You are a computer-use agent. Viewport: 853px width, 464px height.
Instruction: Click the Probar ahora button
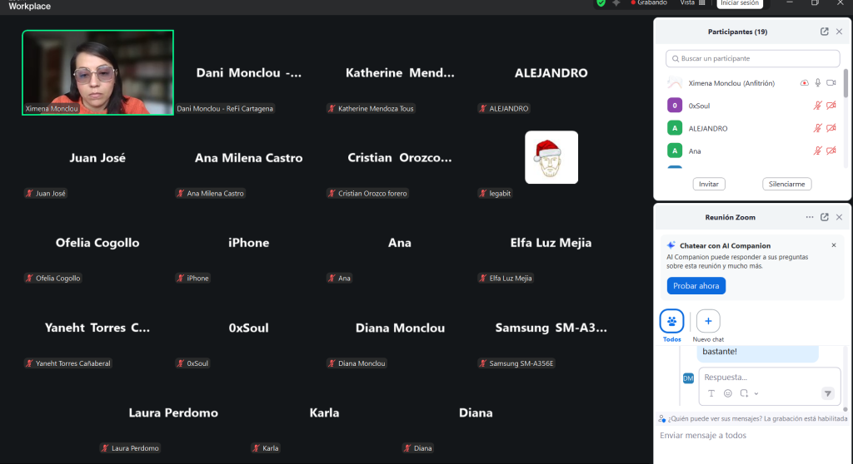click(x=696, y=285)
